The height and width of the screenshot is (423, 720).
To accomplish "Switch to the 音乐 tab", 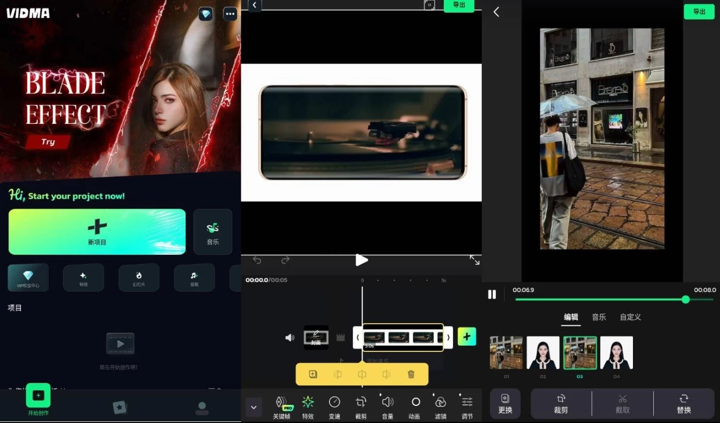I will click(599, 317).
